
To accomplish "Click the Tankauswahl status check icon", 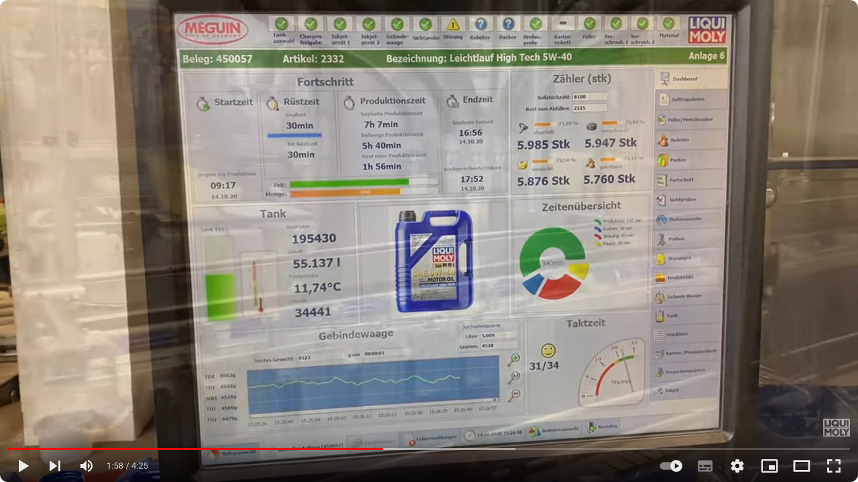I will 282,24.
